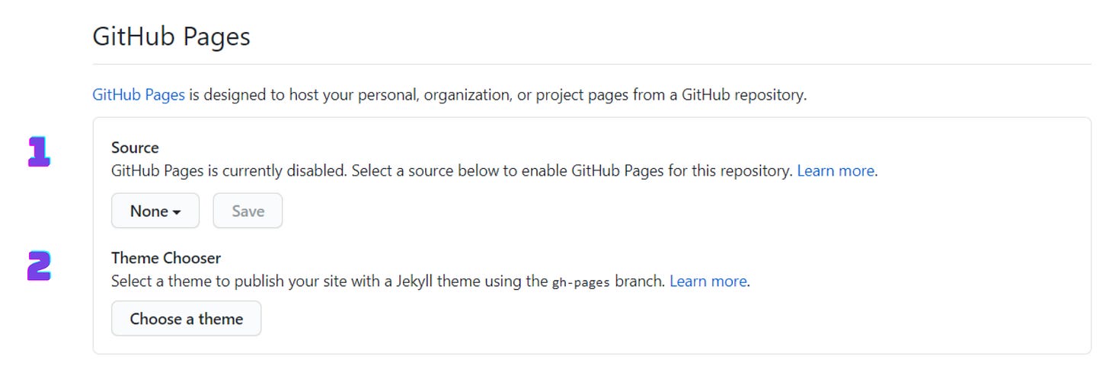Click the gh-pages code text
This screenshot has height=372, width=1109.
point(581,282)
